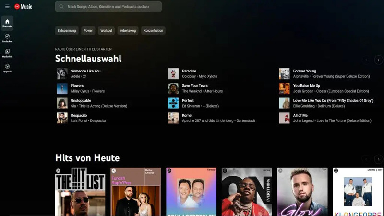This screenshot has height=216, width=384.
Task: Open song title Paradise
Action: pos(189,71)
